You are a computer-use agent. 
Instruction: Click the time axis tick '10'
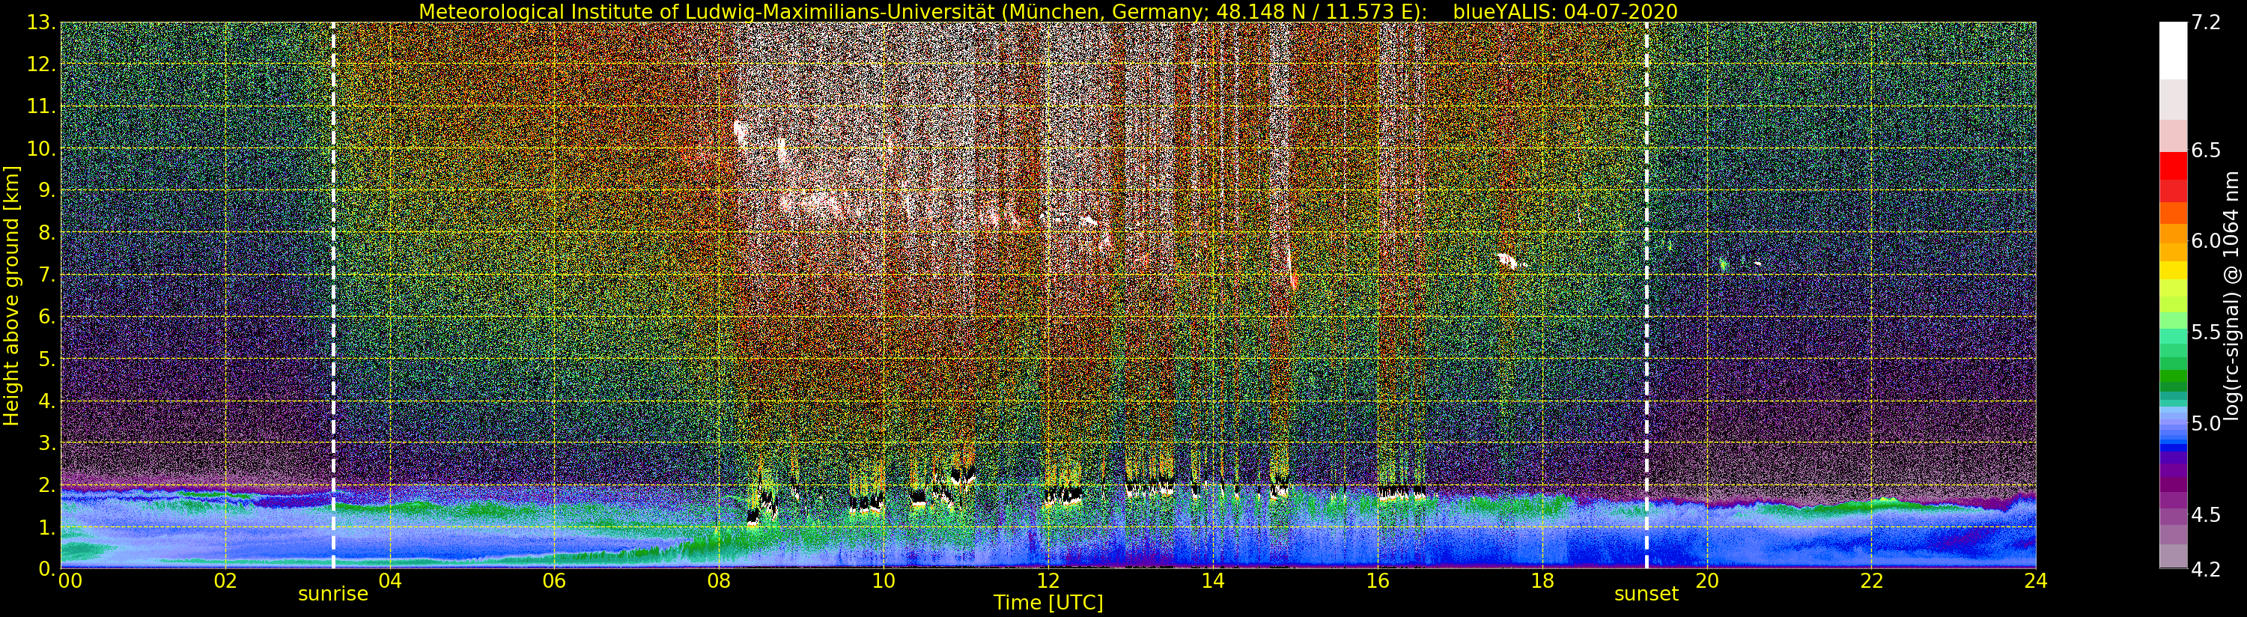click(884, 580)
